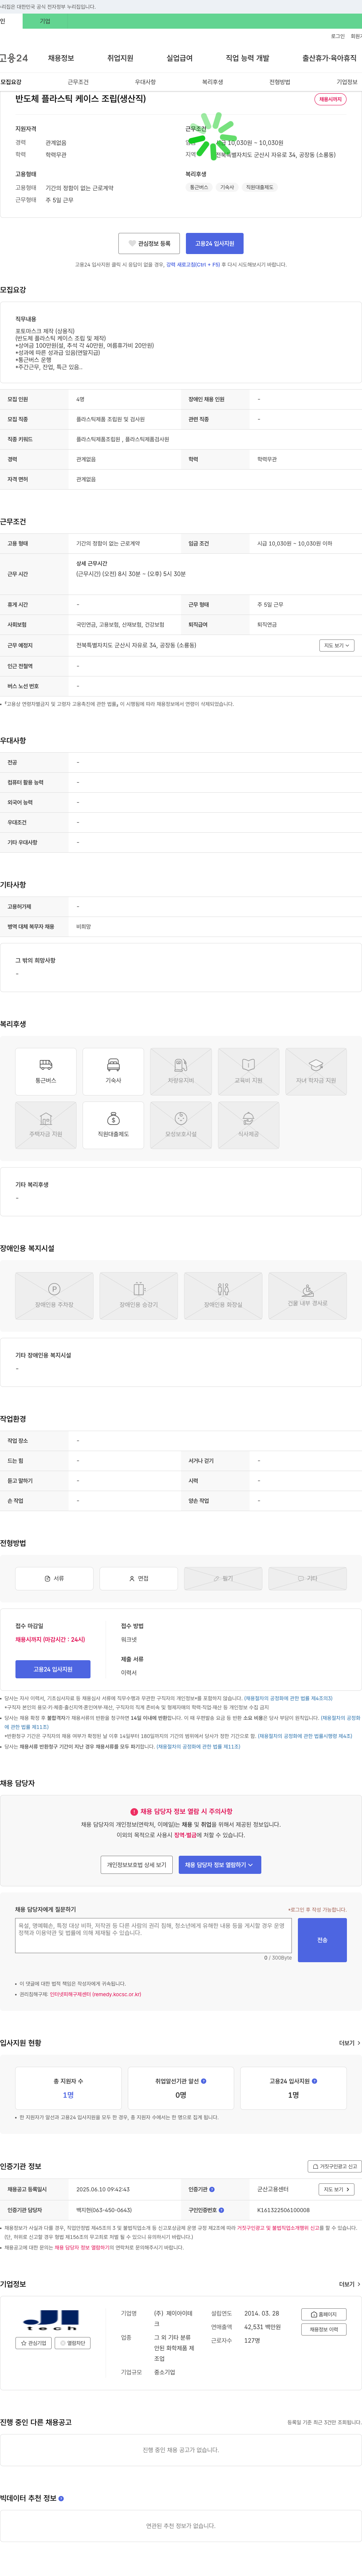This screenshot has height=2576, width=362.
Task: Click info icon beside 인증기관 label
Action: coord(212,2189)
